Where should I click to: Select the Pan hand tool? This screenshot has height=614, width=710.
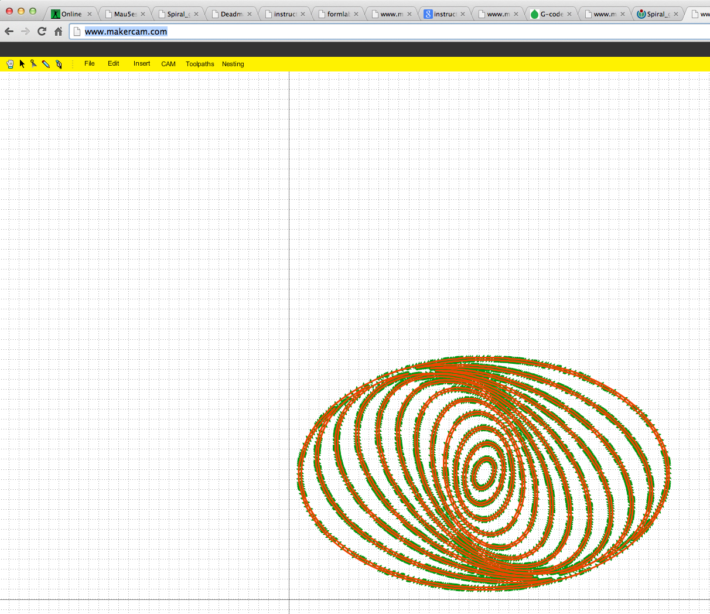pos(10,63)
